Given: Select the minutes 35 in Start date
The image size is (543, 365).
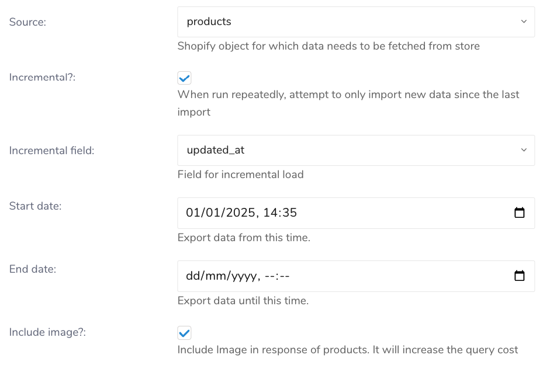Looking at the screenshot, I should (x=289, y=213).
